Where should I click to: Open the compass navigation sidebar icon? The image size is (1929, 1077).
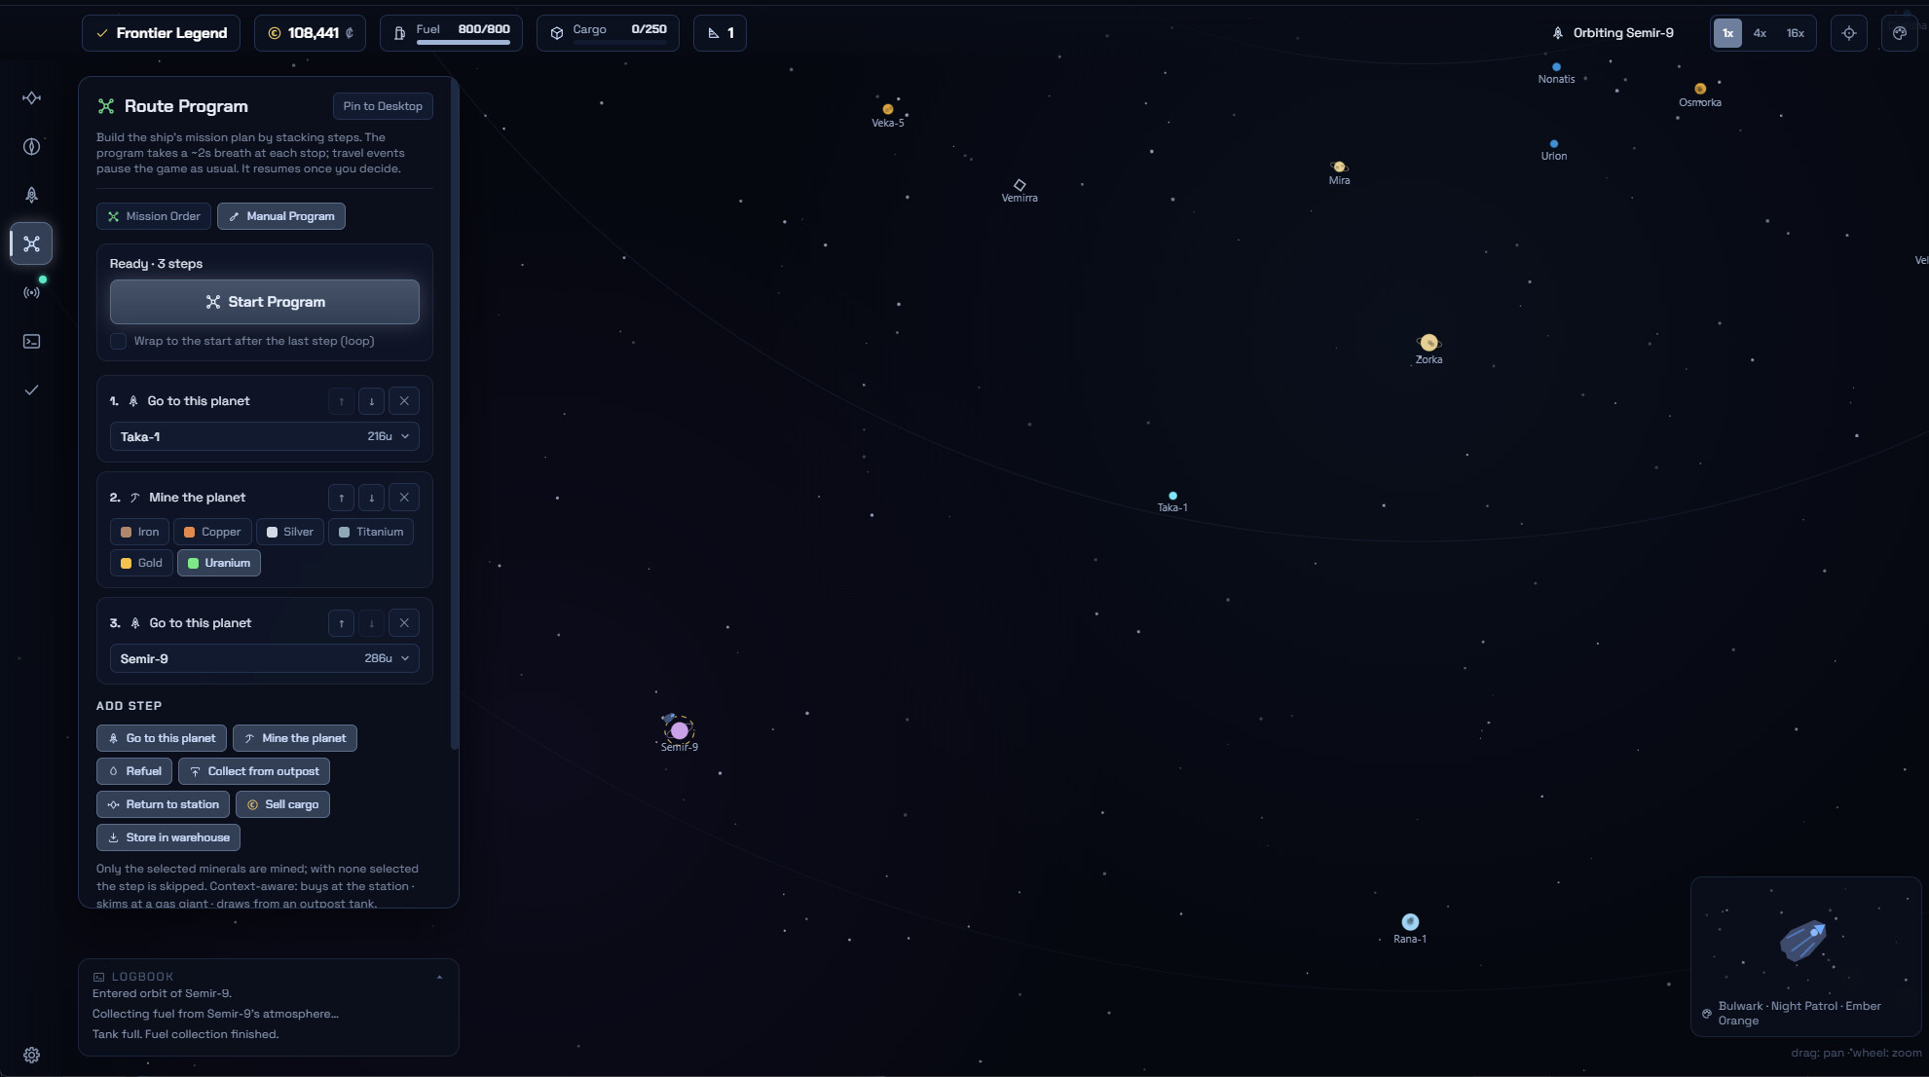pos(31,146)
